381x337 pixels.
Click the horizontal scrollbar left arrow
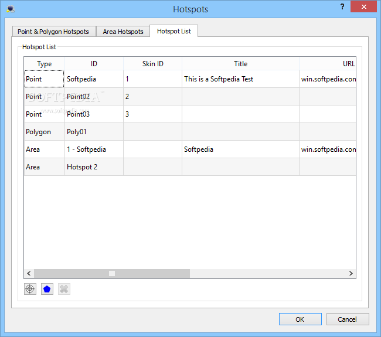[x=29, y=273]
